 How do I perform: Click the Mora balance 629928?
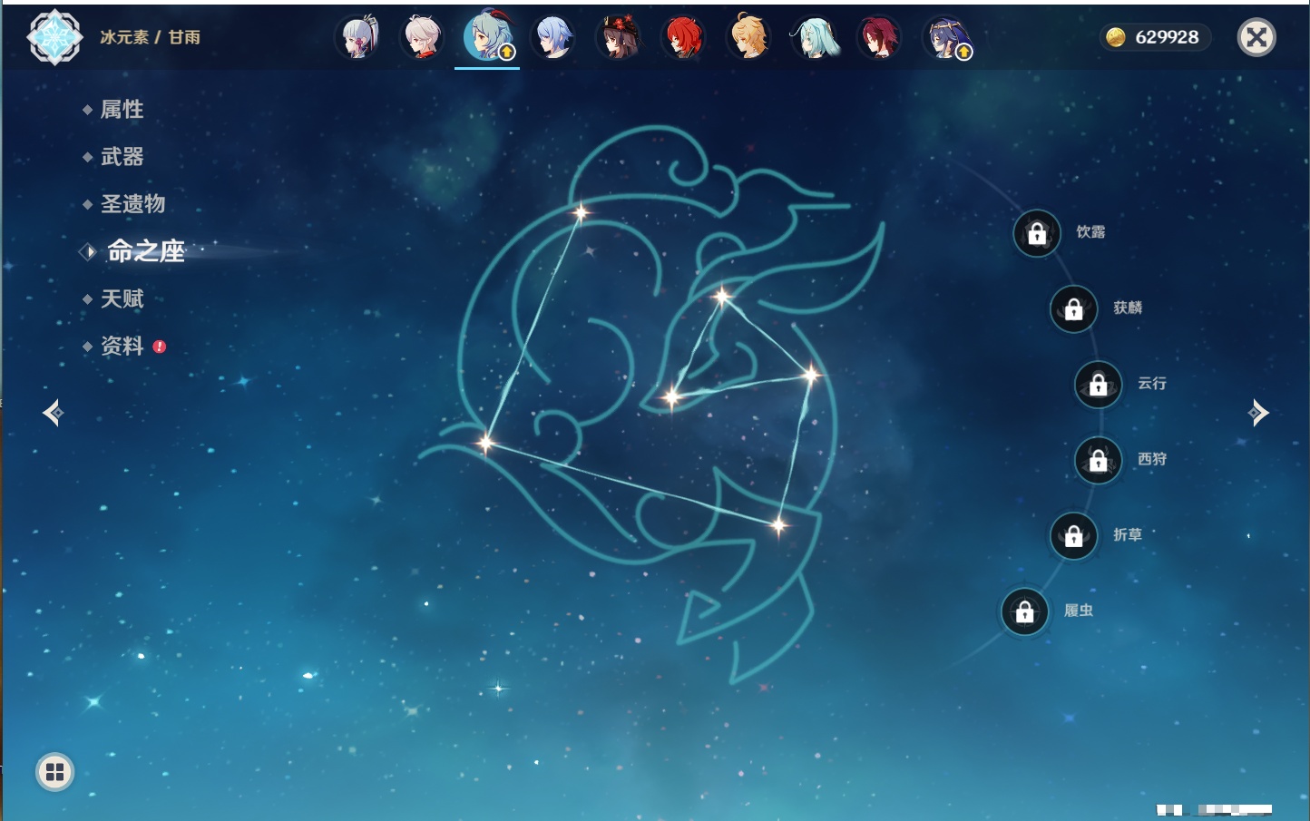(1167, 37)
